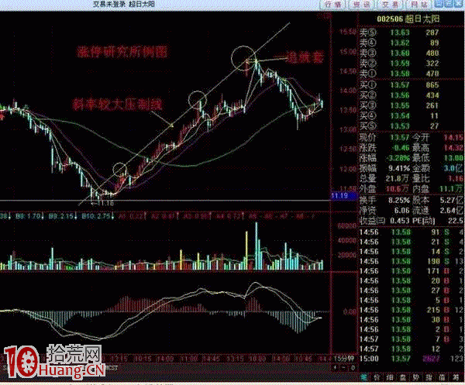
Task: Select the 14:57 trade with volume 7
Action: point(412,339)
